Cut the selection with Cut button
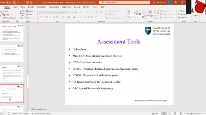206x115 pixels. tap(5, 11)
